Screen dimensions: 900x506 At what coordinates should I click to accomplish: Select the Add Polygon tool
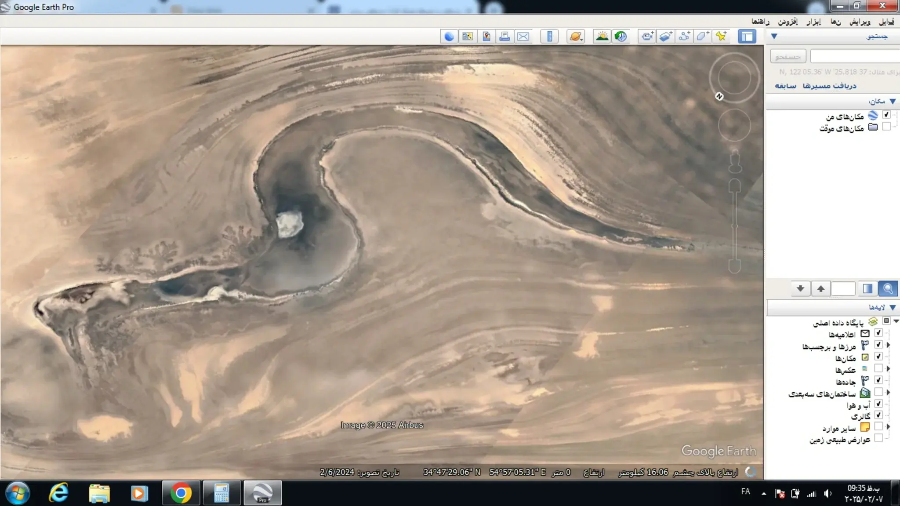pos(702,36)
